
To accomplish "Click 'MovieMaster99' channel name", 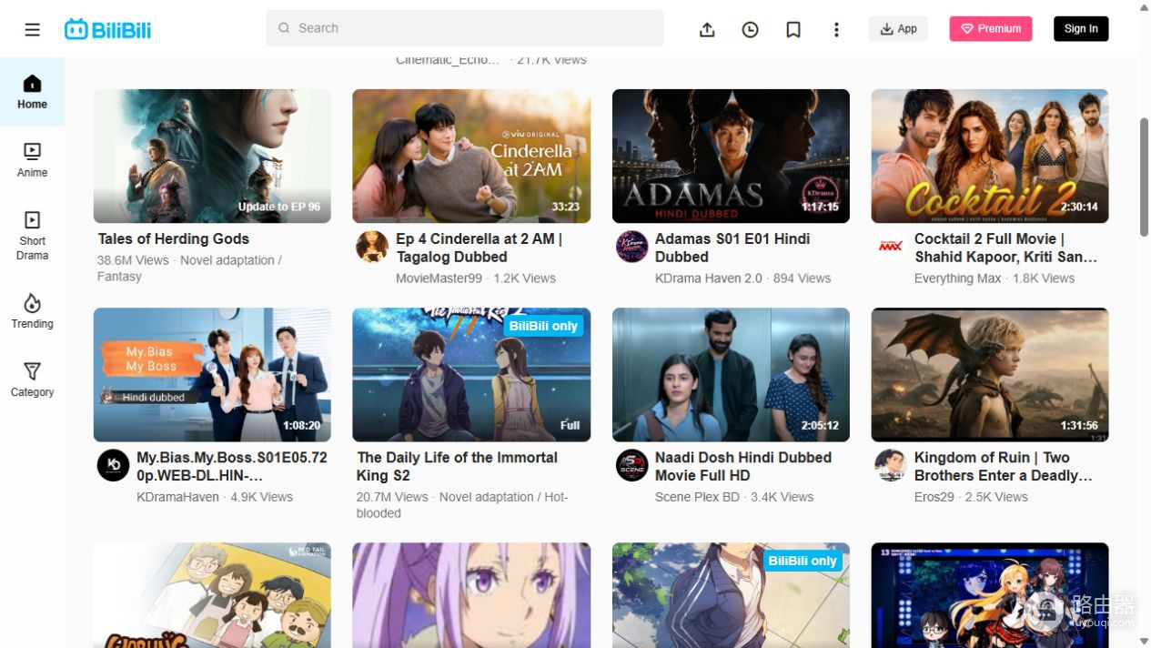I will (439, 278).
